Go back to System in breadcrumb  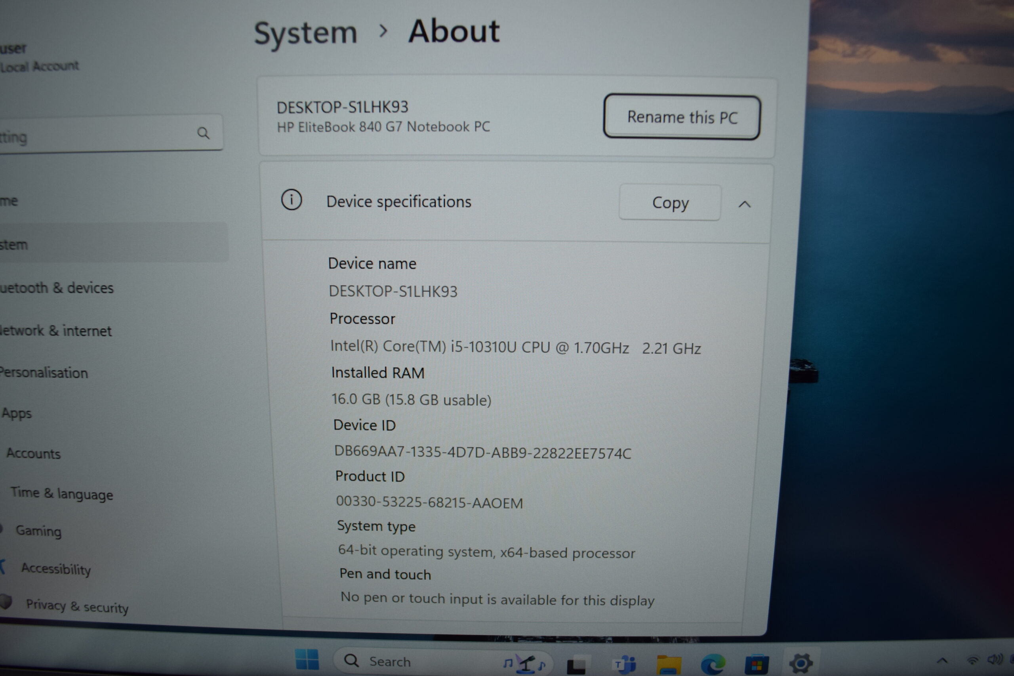click(305, 33)
